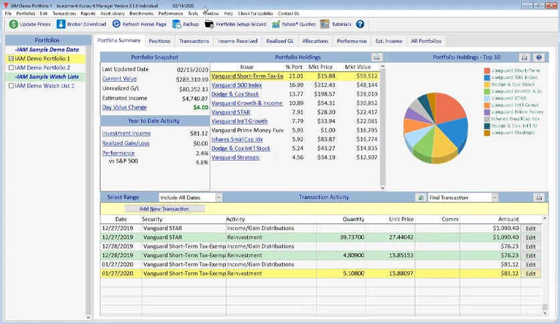Open the Check for Updates menu
Image resolution: width=560 pixels, height=324 pixels.
[255, 13]
